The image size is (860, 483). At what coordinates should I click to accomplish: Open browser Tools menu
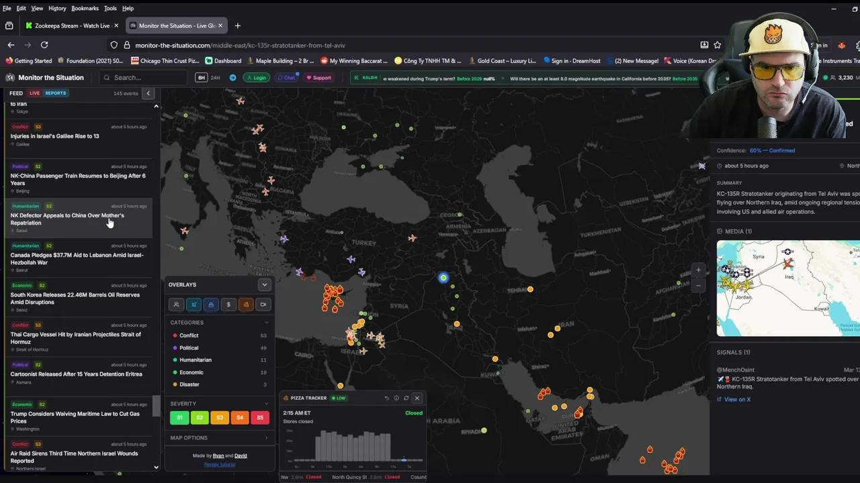tap(110, 8)
